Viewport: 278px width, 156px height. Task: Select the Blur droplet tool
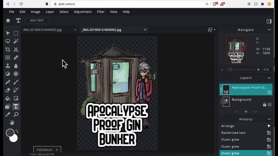[x=16, y=66]
